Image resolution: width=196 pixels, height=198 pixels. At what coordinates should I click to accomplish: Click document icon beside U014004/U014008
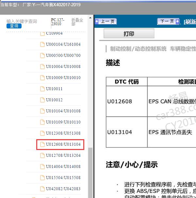click(x=42, y=167)
